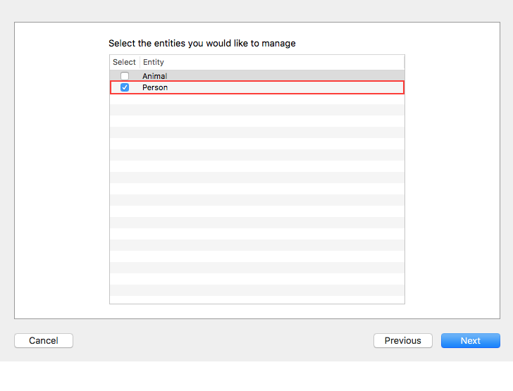This screenshot has width=513, height=391.
Task: Uncheck the Person entity checkbox
Action: click(125, 87)
